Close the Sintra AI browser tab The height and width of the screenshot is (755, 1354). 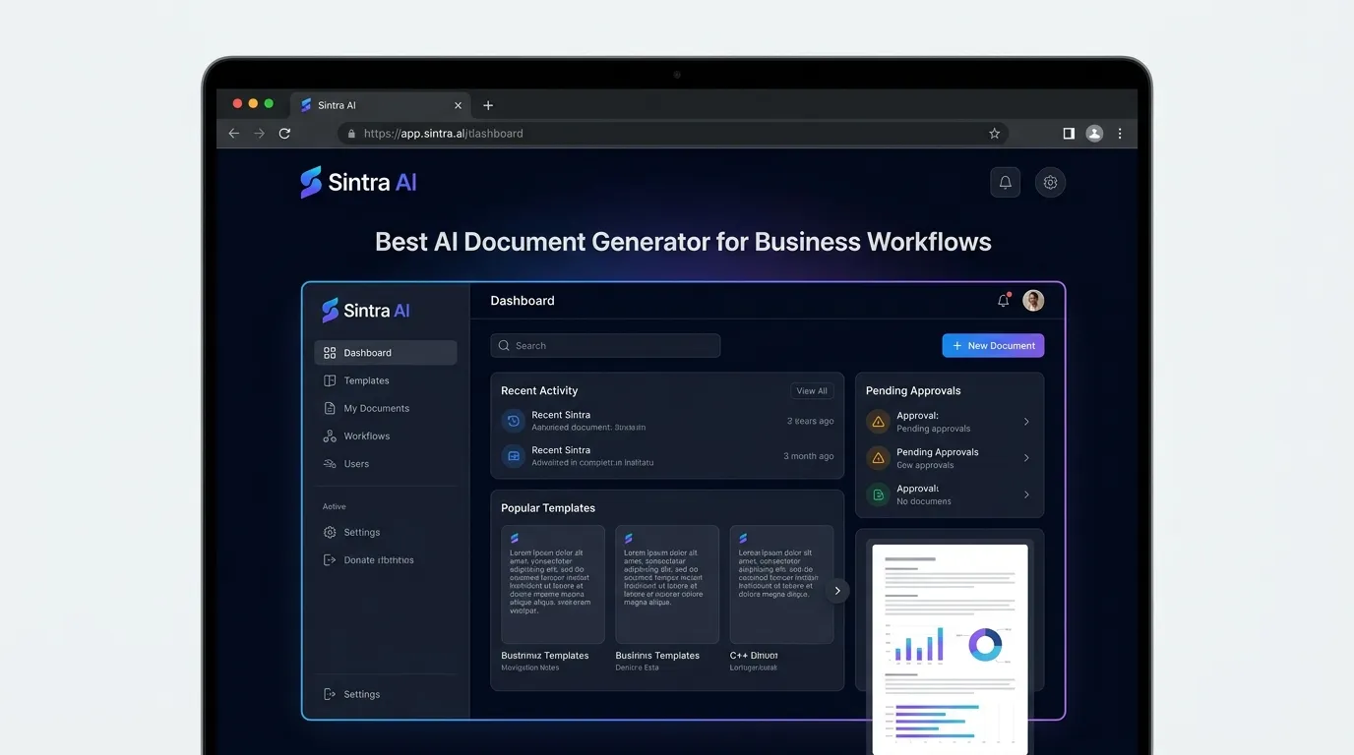458,105
